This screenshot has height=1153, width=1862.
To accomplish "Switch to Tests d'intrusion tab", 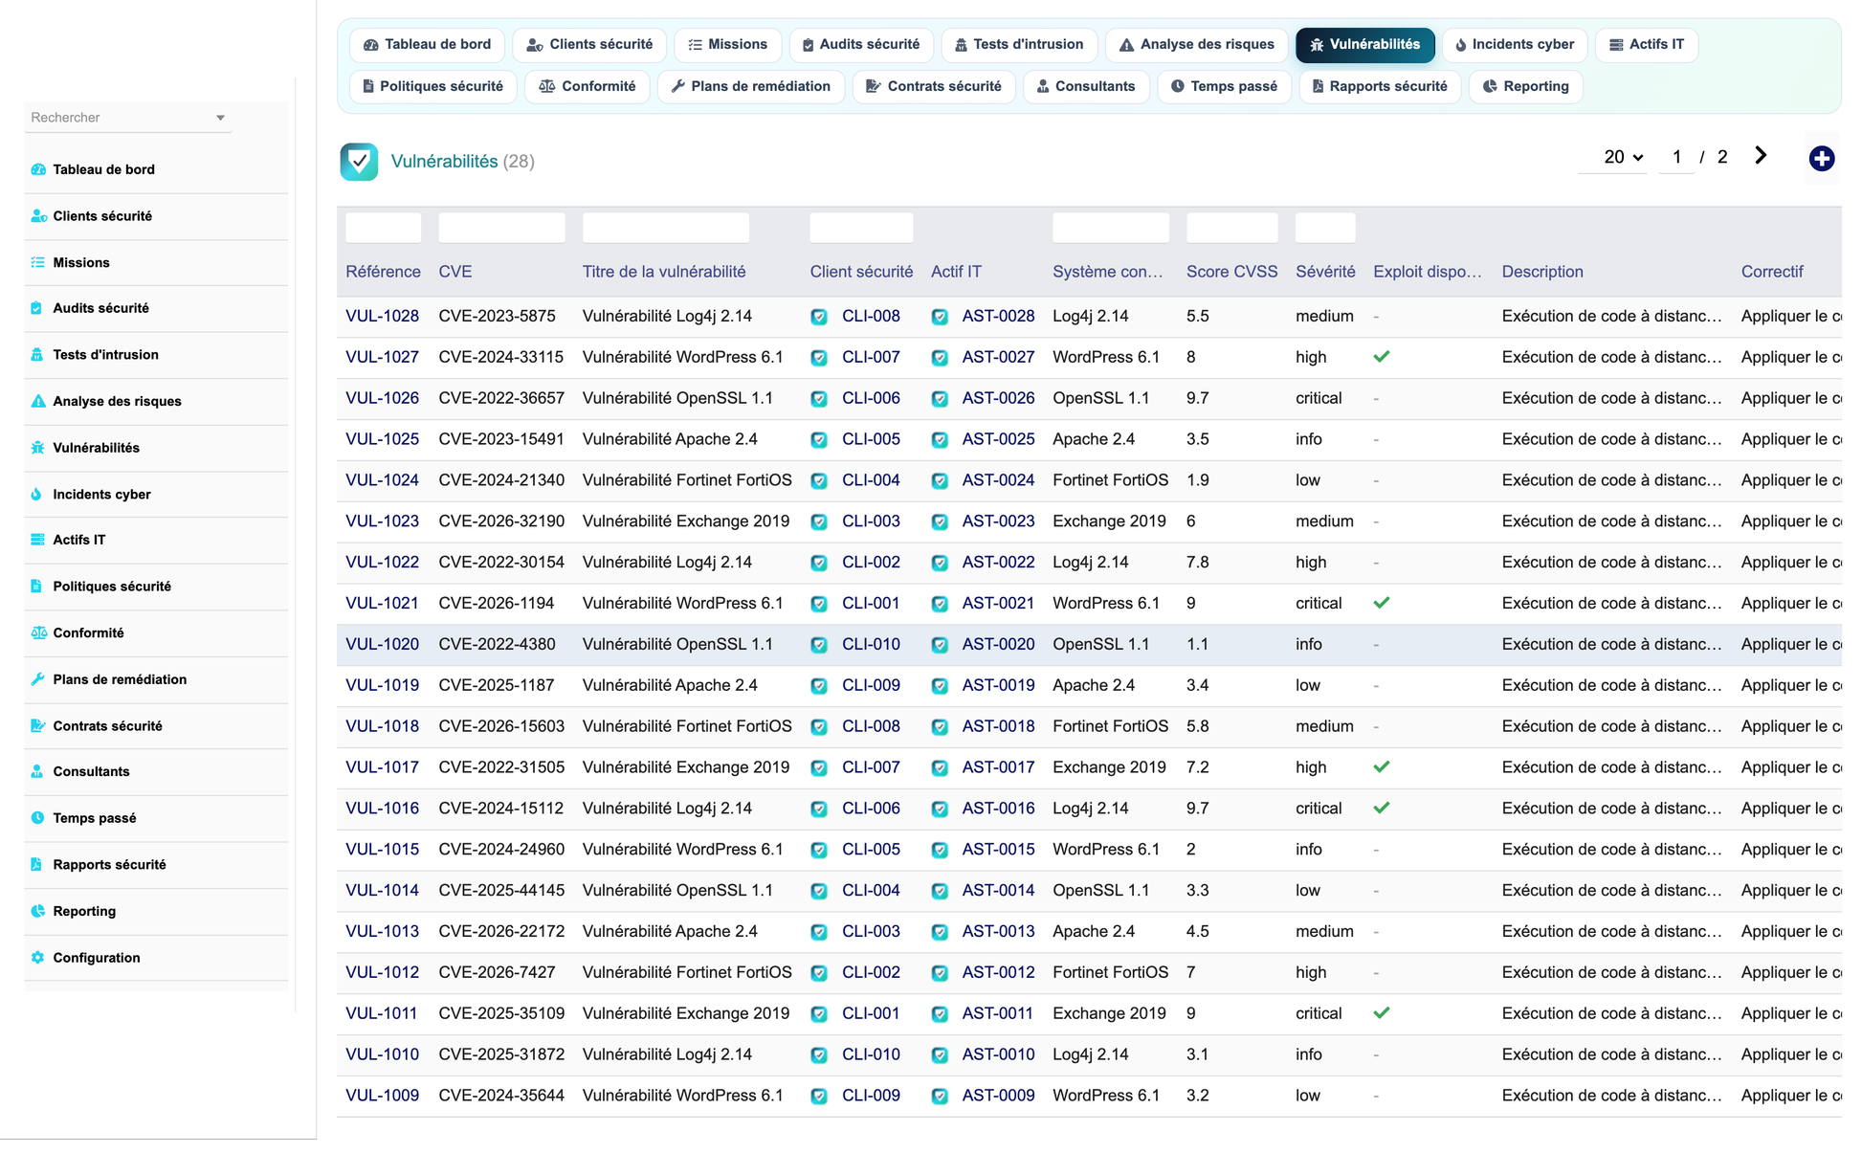I will coord(1019,45).
